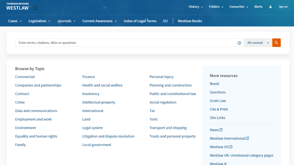Select Index of Legal Terms tab
Screen dimensions: 294x165
pos(140,21)
